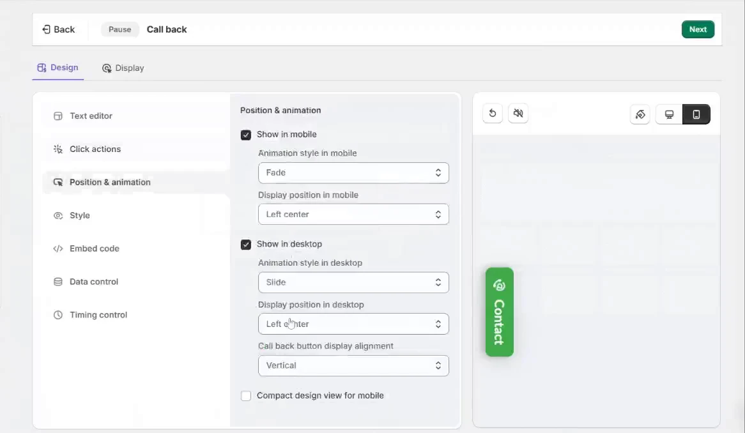Open Embed code section
The width and height of the screenshot is (745, 433).
pos(94,249)
